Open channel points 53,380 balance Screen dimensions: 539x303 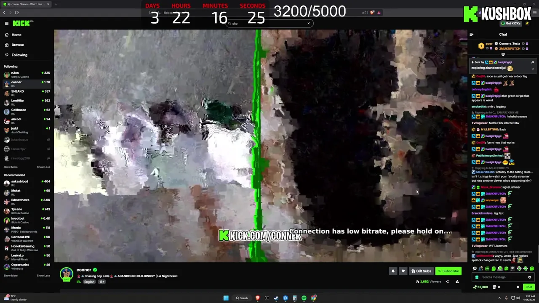point(480,287)
